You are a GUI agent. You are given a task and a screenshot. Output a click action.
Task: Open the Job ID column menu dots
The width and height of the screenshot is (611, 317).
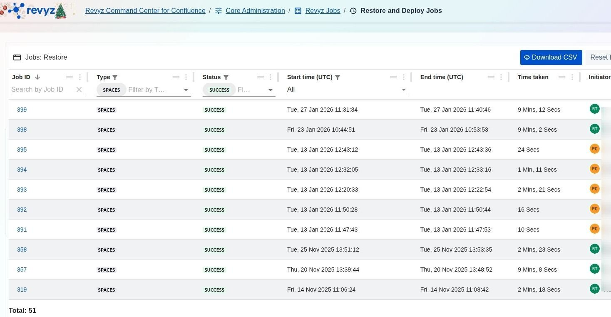[80, 77]
